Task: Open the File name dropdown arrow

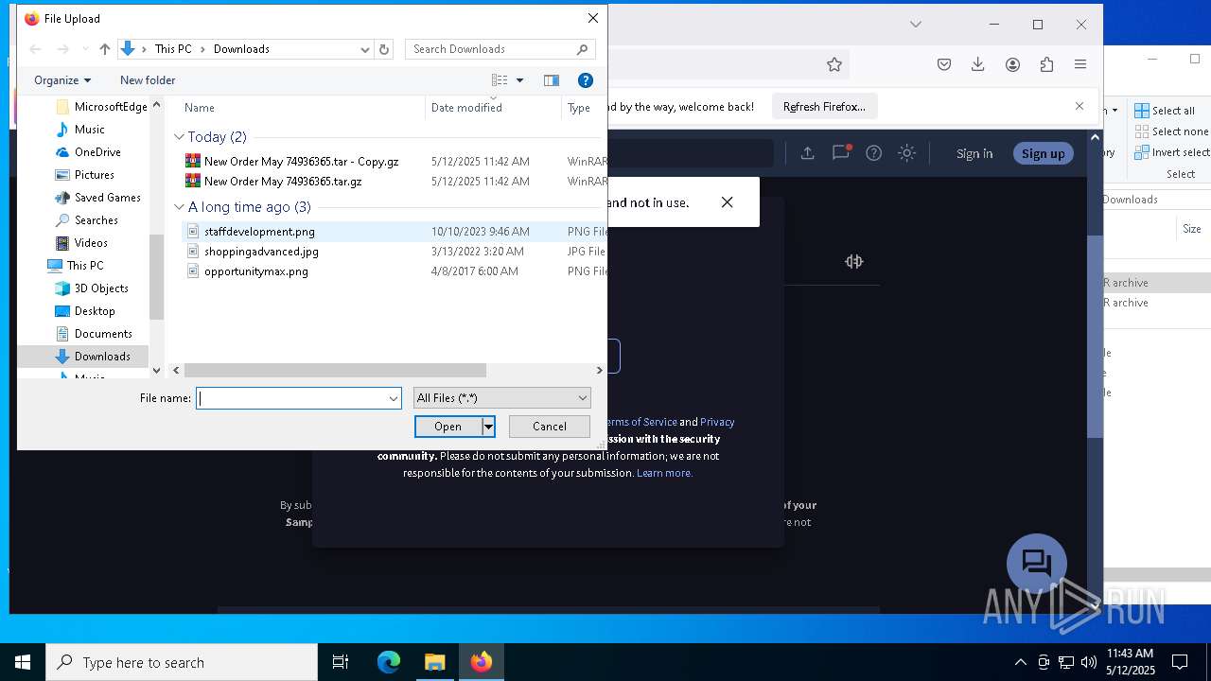Action: tap(394, 398)
